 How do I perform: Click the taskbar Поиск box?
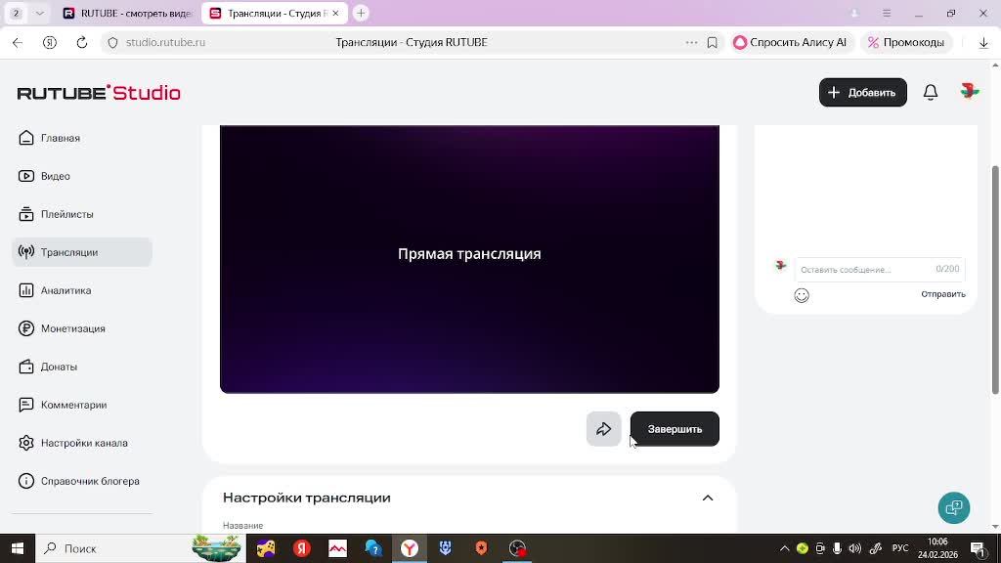click(141, 548)
